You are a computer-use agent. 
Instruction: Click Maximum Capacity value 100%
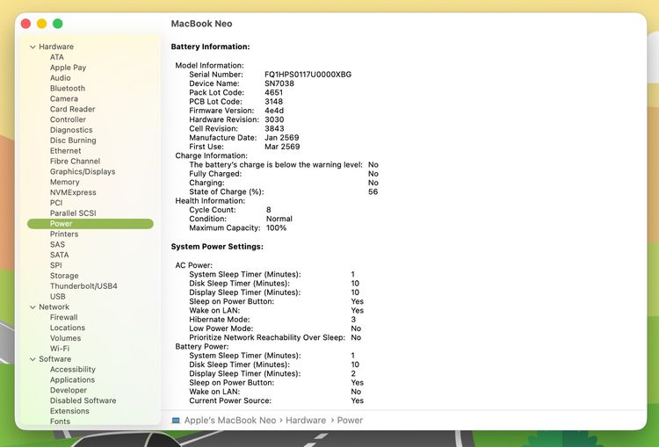(x=276, y=228)
